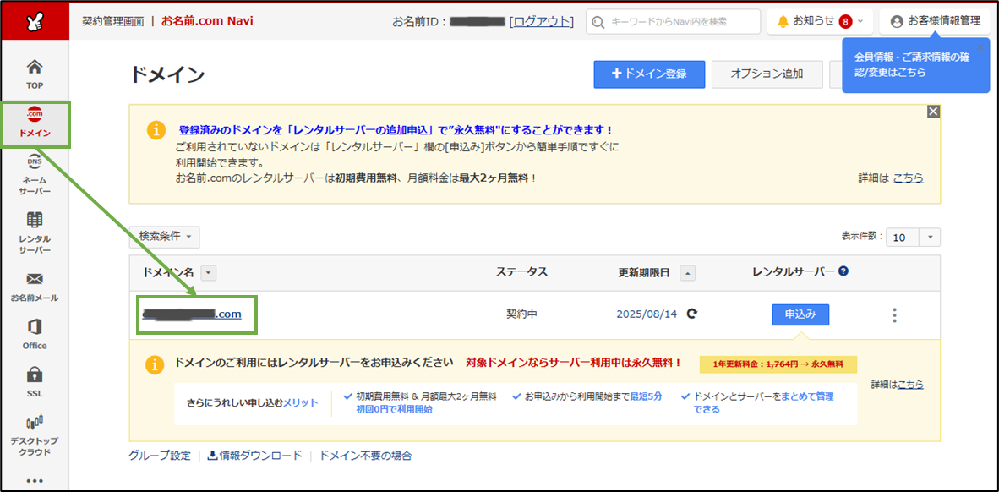Click the オプション追加 button

[767, 74]
